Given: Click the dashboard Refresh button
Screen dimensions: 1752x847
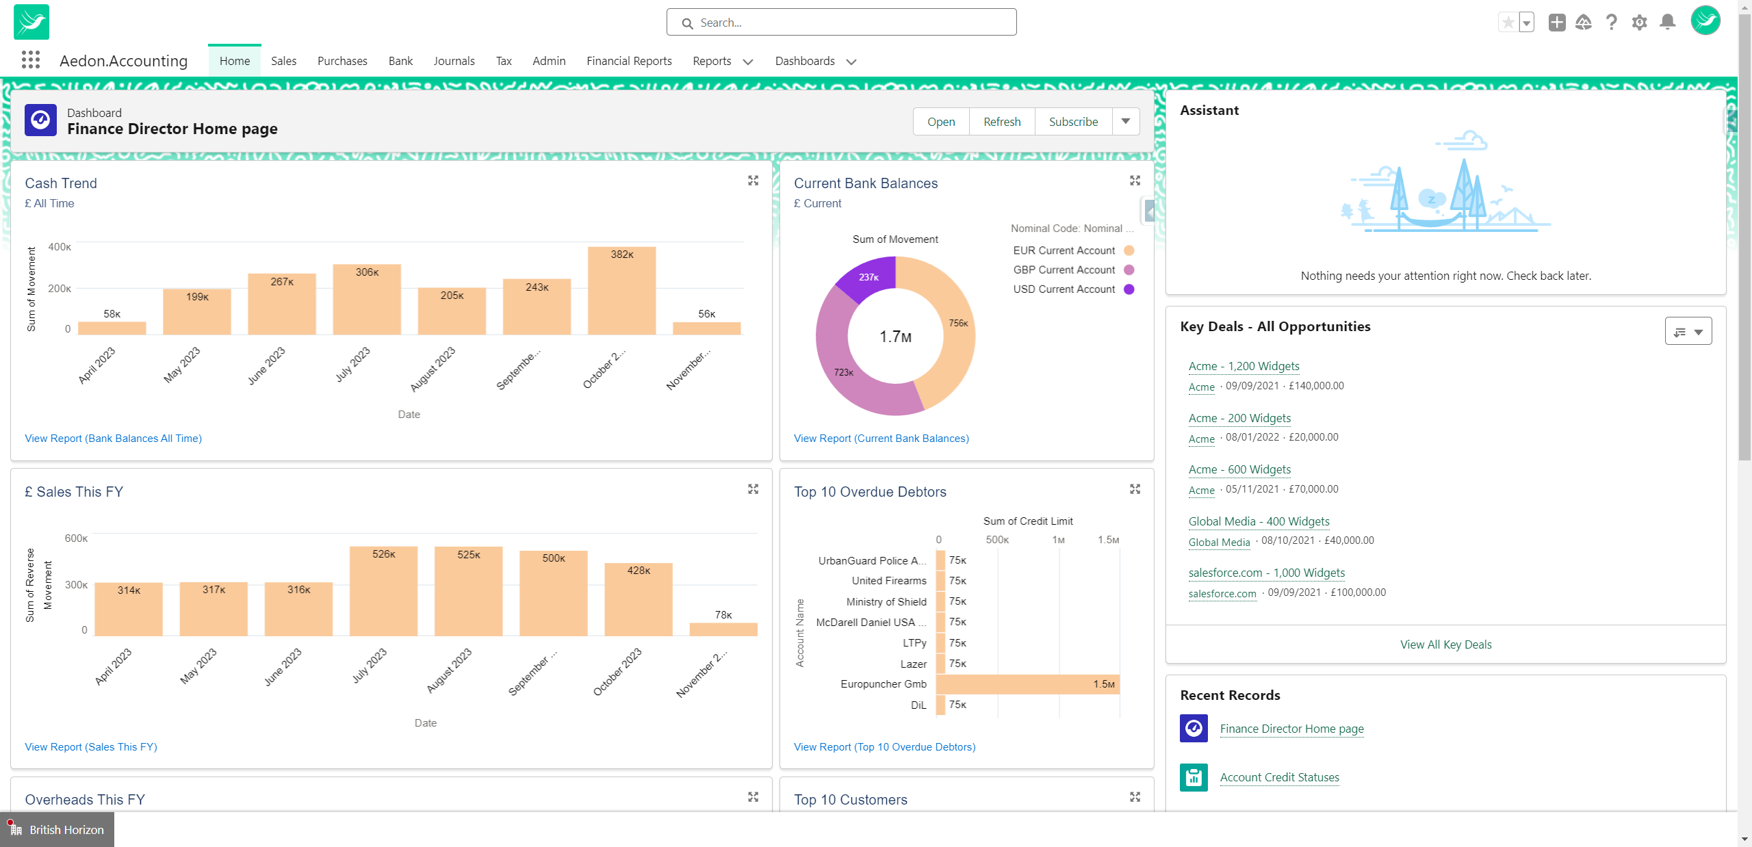Looking at the screenshot, I should coord(1002,122).
